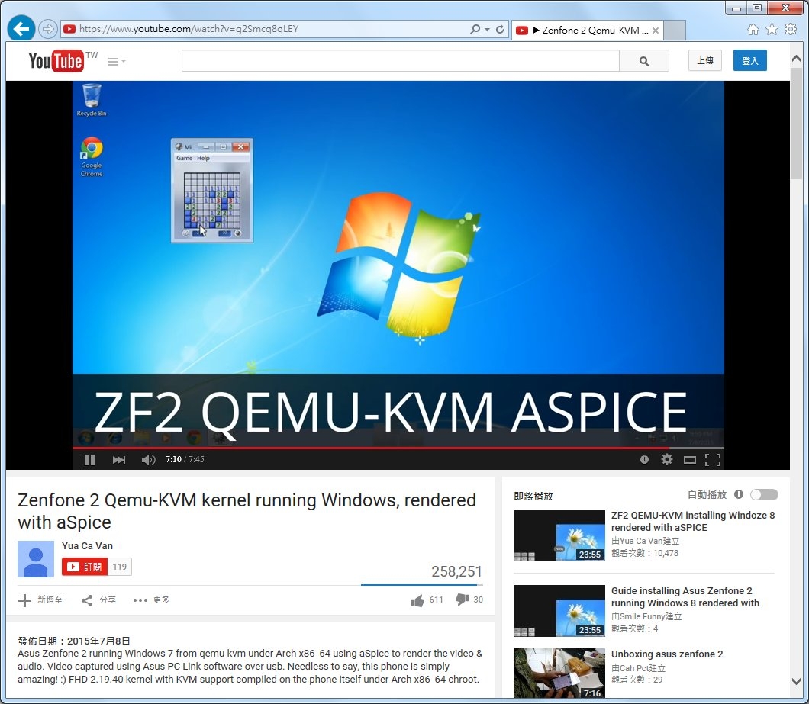Pause the video

89,459
